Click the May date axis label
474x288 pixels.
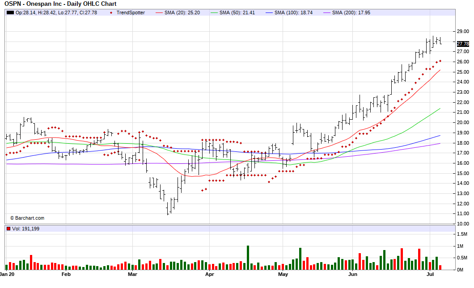pyautogui.click(x=283, y=275)
